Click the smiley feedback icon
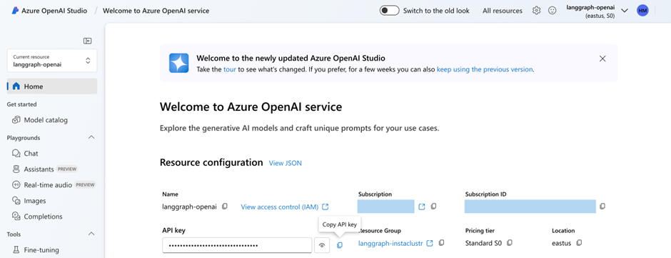The image size is (671, 258). [x=553, y=11]
